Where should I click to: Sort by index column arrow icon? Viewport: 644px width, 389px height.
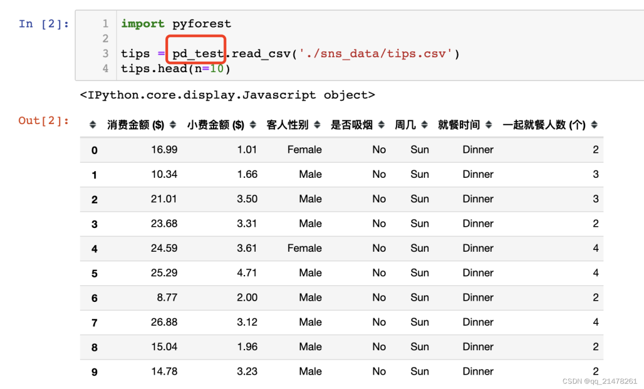click(x=93, y=125)
